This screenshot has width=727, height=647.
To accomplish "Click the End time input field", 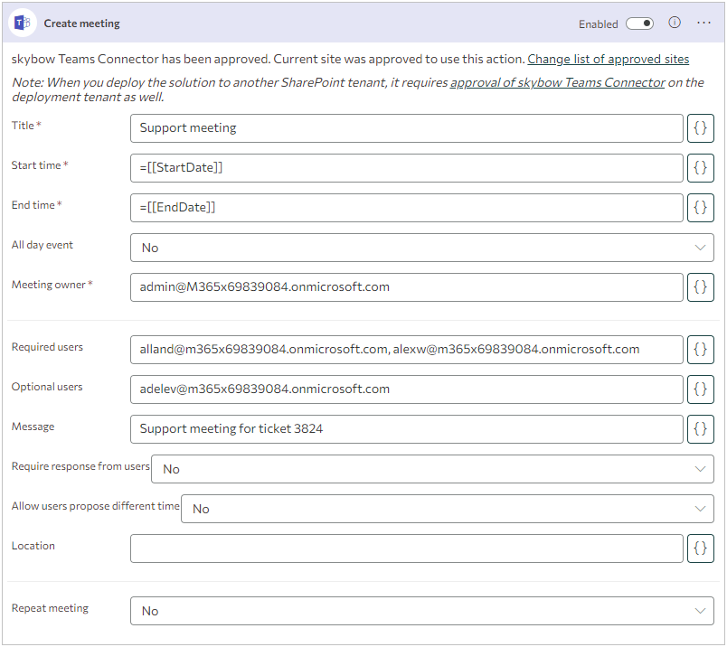I will pyautogui.click(x=406, y=208).
